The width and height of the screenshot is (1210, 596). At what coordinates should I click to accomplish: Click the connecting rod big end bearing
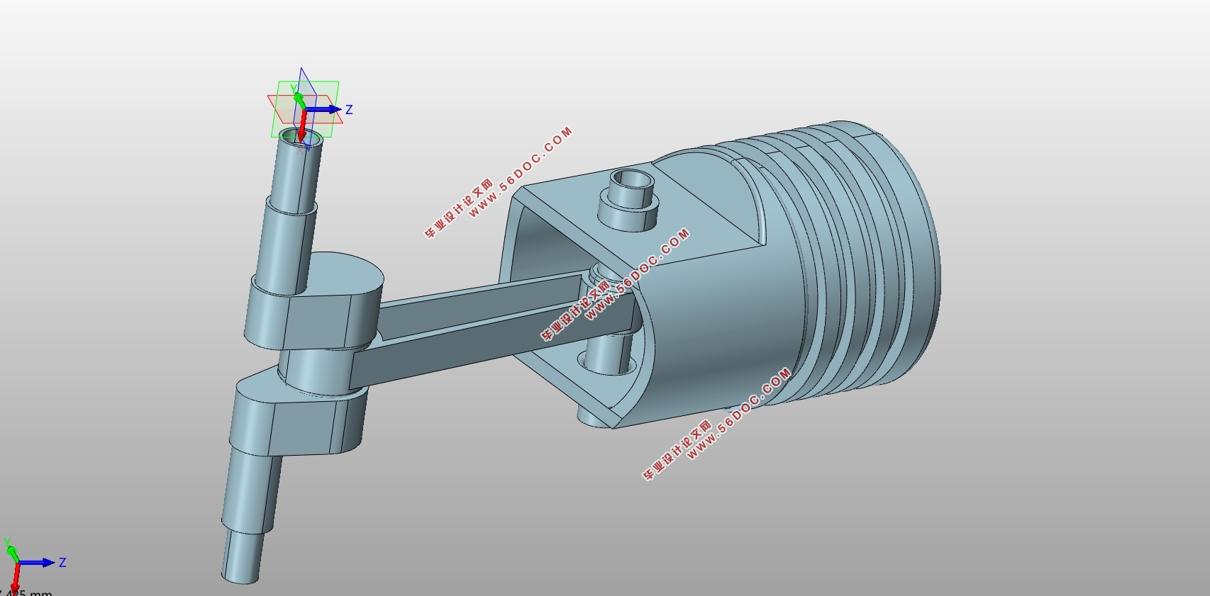[x=316, y=369]
